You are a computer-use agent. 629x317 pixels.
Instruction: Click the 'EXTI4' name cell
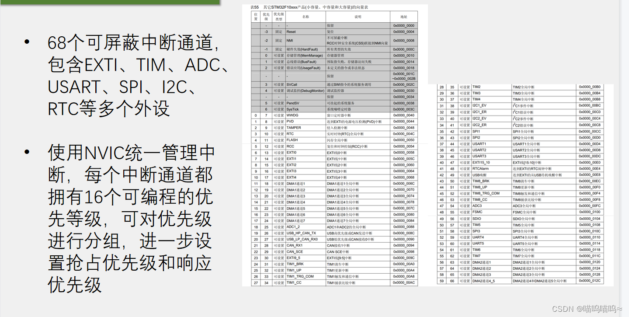(306, 178)
